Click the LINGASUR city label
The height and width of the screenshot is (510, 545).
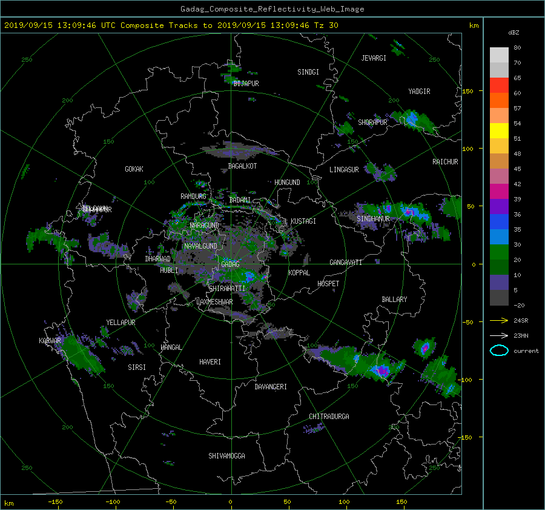tap(344, 170)
